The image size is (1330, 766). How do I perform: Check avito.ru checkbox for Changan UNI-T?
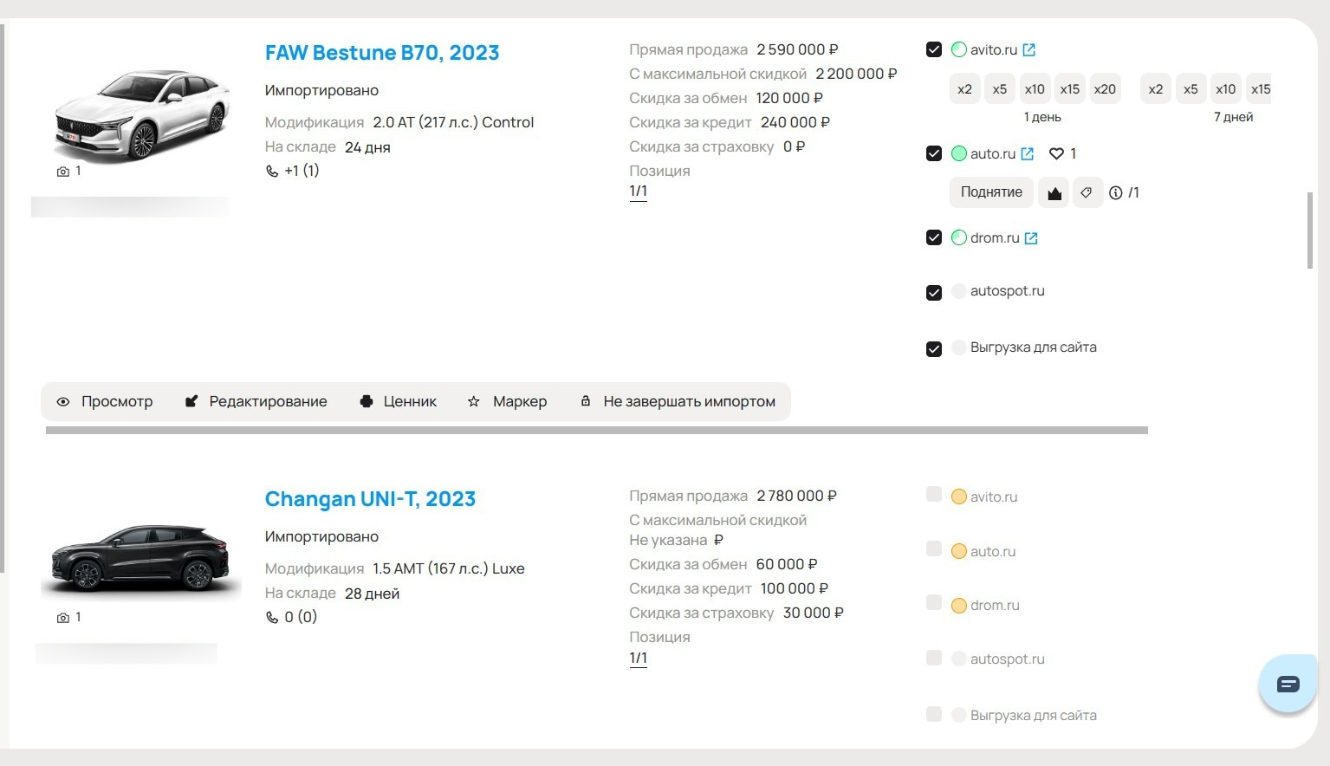(x=934, y=494)
